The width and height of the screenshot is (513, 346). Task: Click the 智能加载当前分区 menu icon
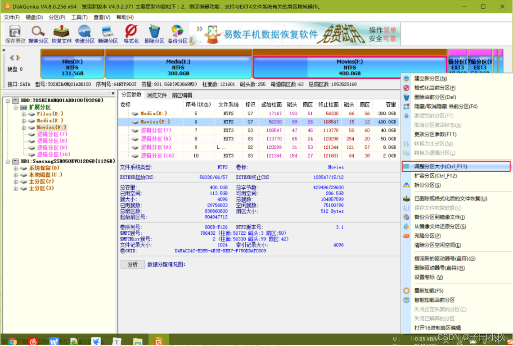406,300
